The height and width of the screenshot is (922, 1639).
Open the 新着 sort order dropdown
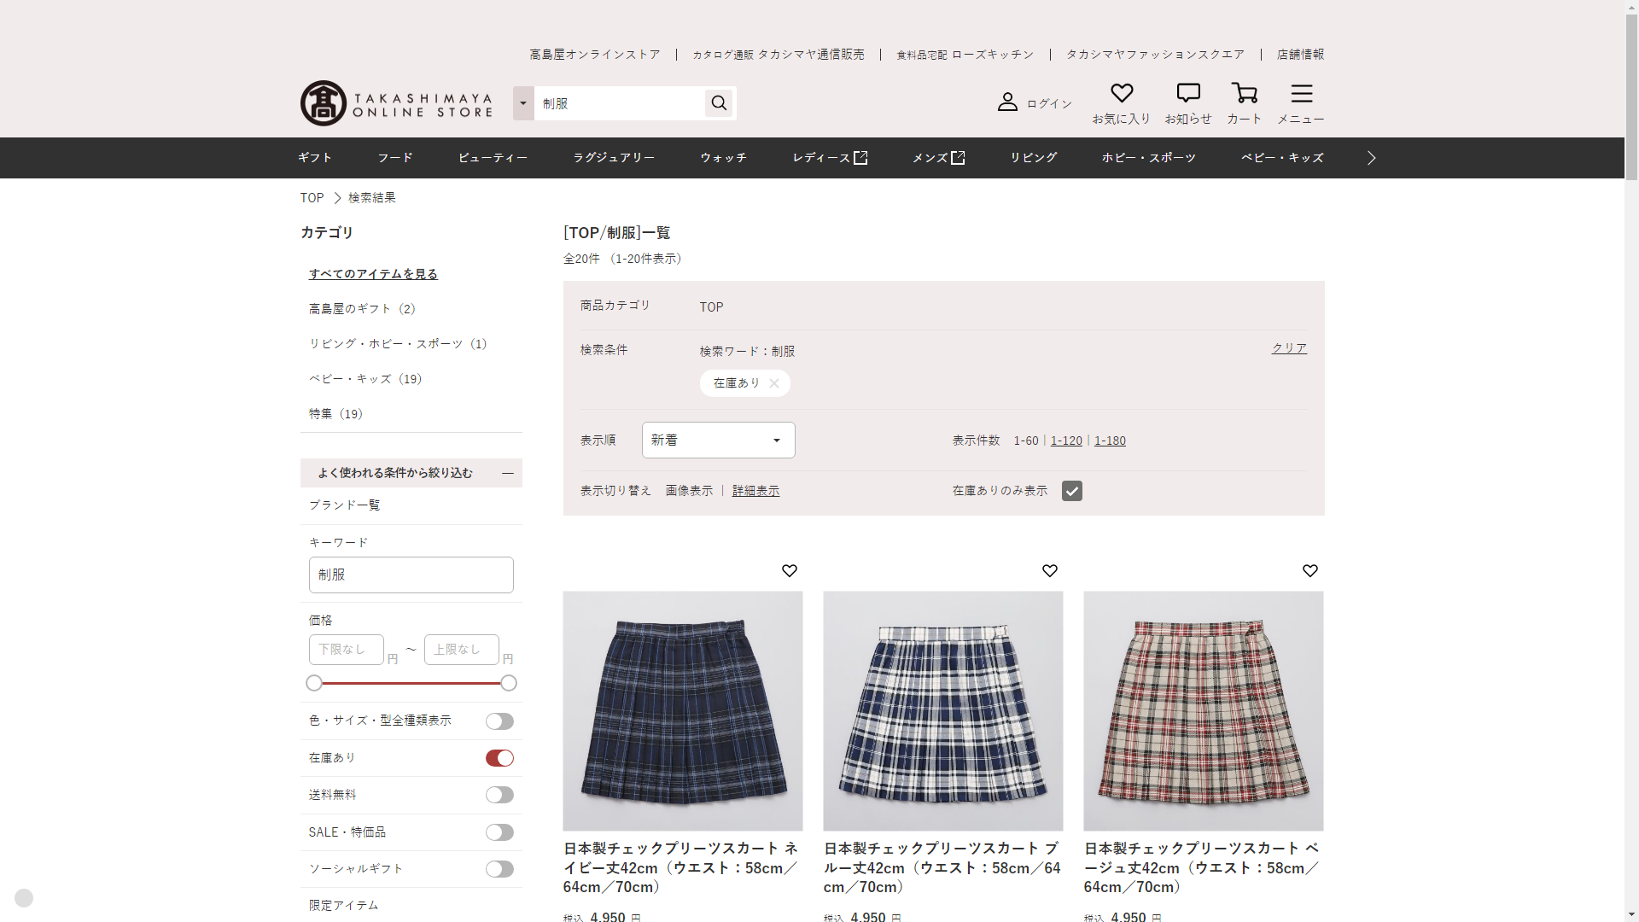[718, 441]
